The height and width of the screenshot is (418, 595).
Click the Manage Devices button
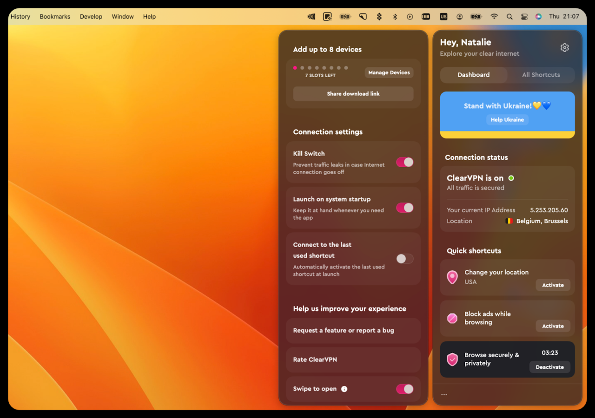pos(389,72)
